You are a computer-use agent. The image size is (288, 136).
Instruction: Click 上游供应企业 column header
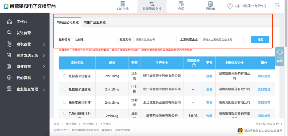click(234, 63)
